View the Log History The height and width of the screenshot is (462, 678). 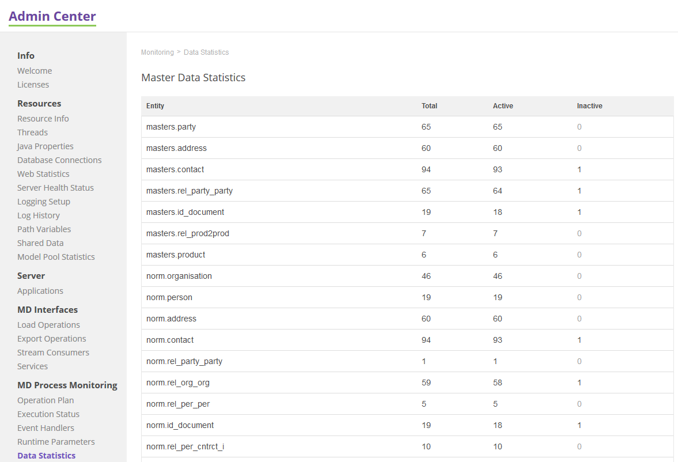[x=38, y=215]
